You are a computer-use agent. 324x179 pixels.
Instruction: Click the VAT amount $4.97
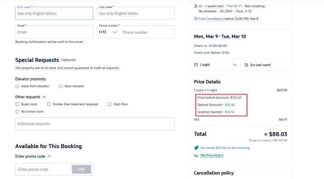point(283,119)
